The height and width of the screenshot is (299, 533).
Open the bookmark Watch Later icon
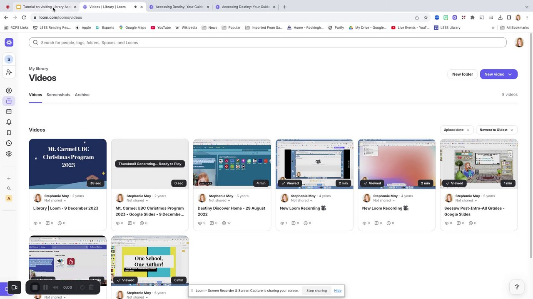point(9,132)
